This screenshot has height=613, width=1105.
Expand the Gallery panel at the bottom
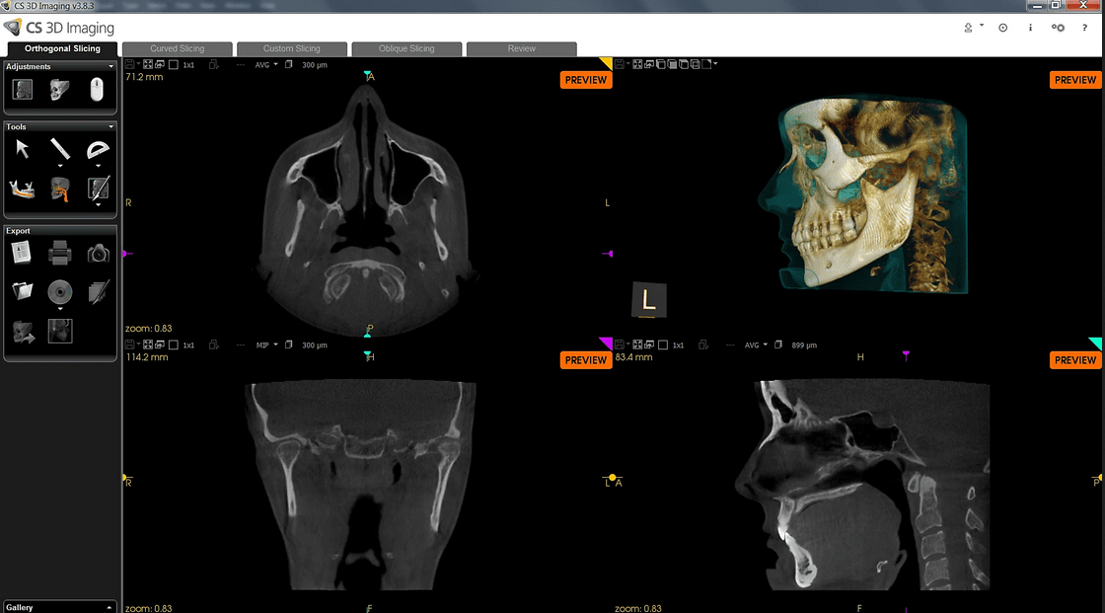[x=110, y=606]
